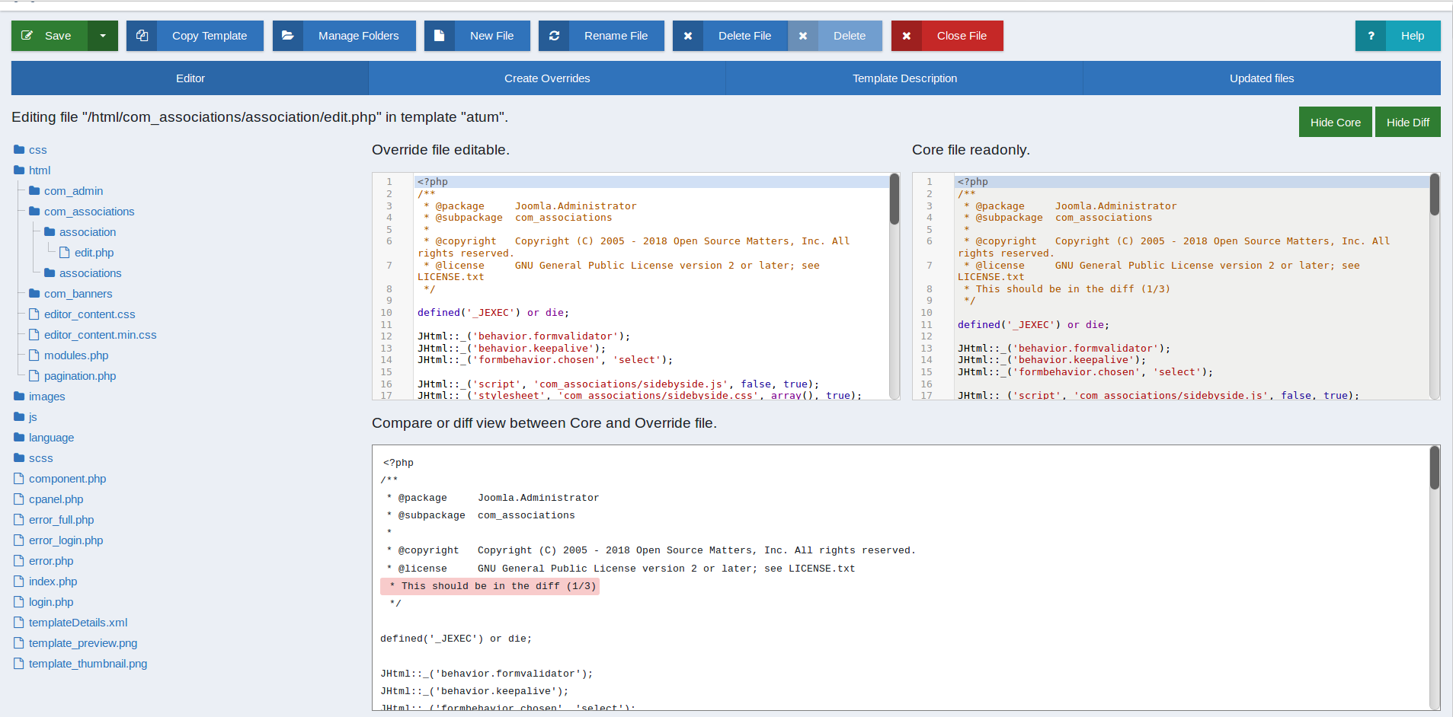Screen dimensions: 1453x717
Task: Open Manage Folders
Action: (x=344, y=36)
